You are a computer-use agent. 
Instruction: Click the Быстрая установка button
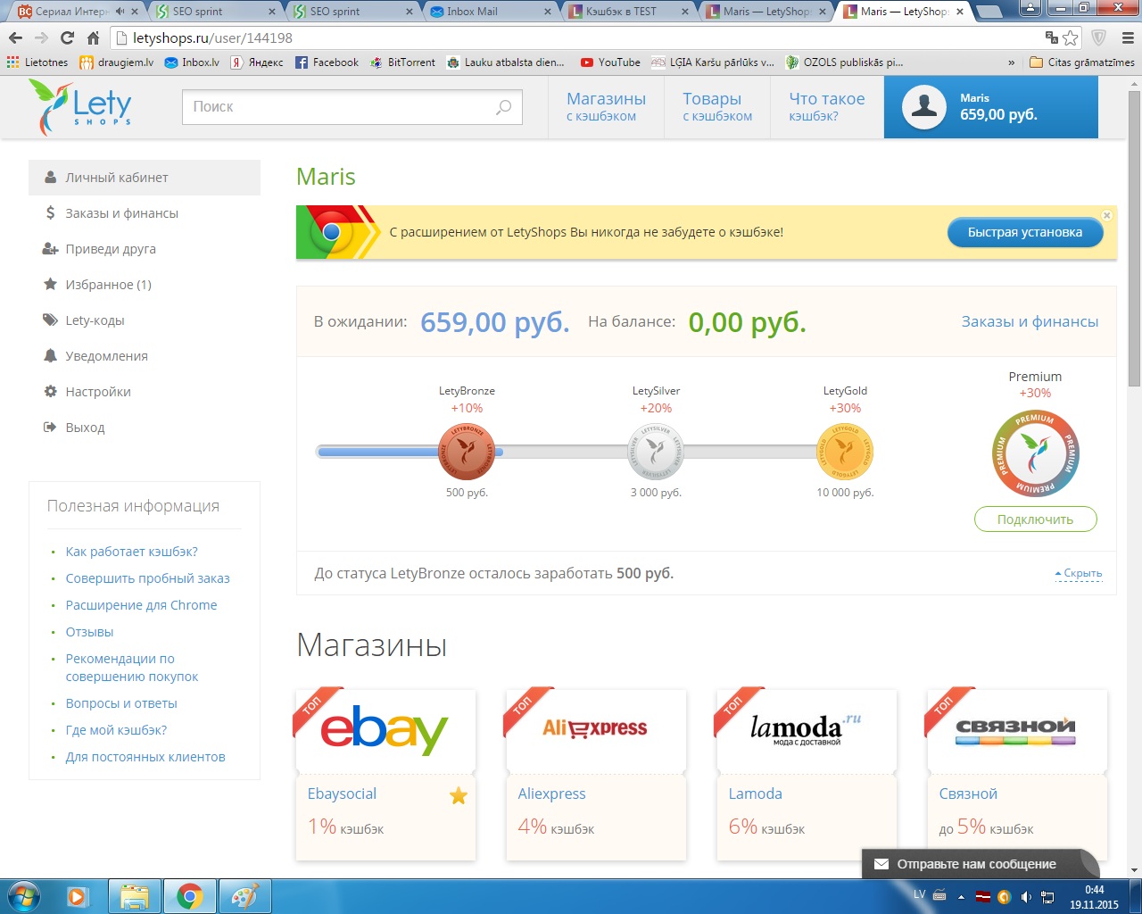coord(1024,232)
